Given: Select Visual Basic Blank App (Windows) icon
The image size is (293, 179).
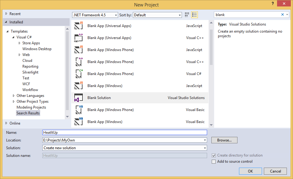Looking at the screenshot, I should pos(79,122).
